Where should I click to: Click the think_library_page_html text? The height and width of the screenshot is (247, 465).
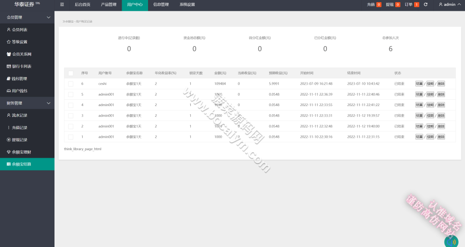click(83, 149)
